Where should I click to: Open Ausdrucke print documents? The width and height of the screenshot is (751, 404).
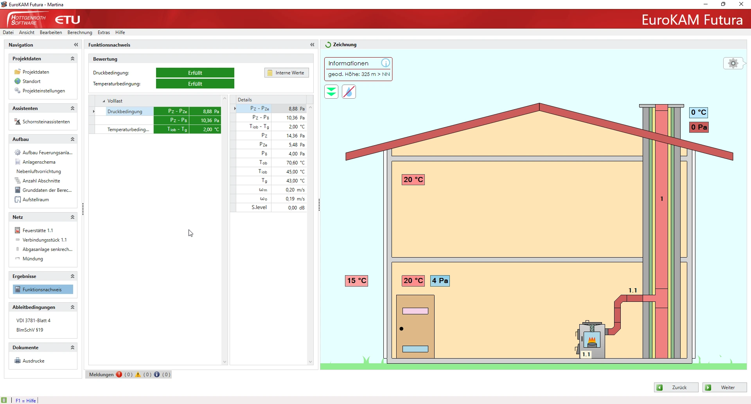[33, 361]
